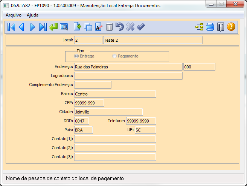
Task: Click the DDD field 0047
Action: [x=82, y=121]
